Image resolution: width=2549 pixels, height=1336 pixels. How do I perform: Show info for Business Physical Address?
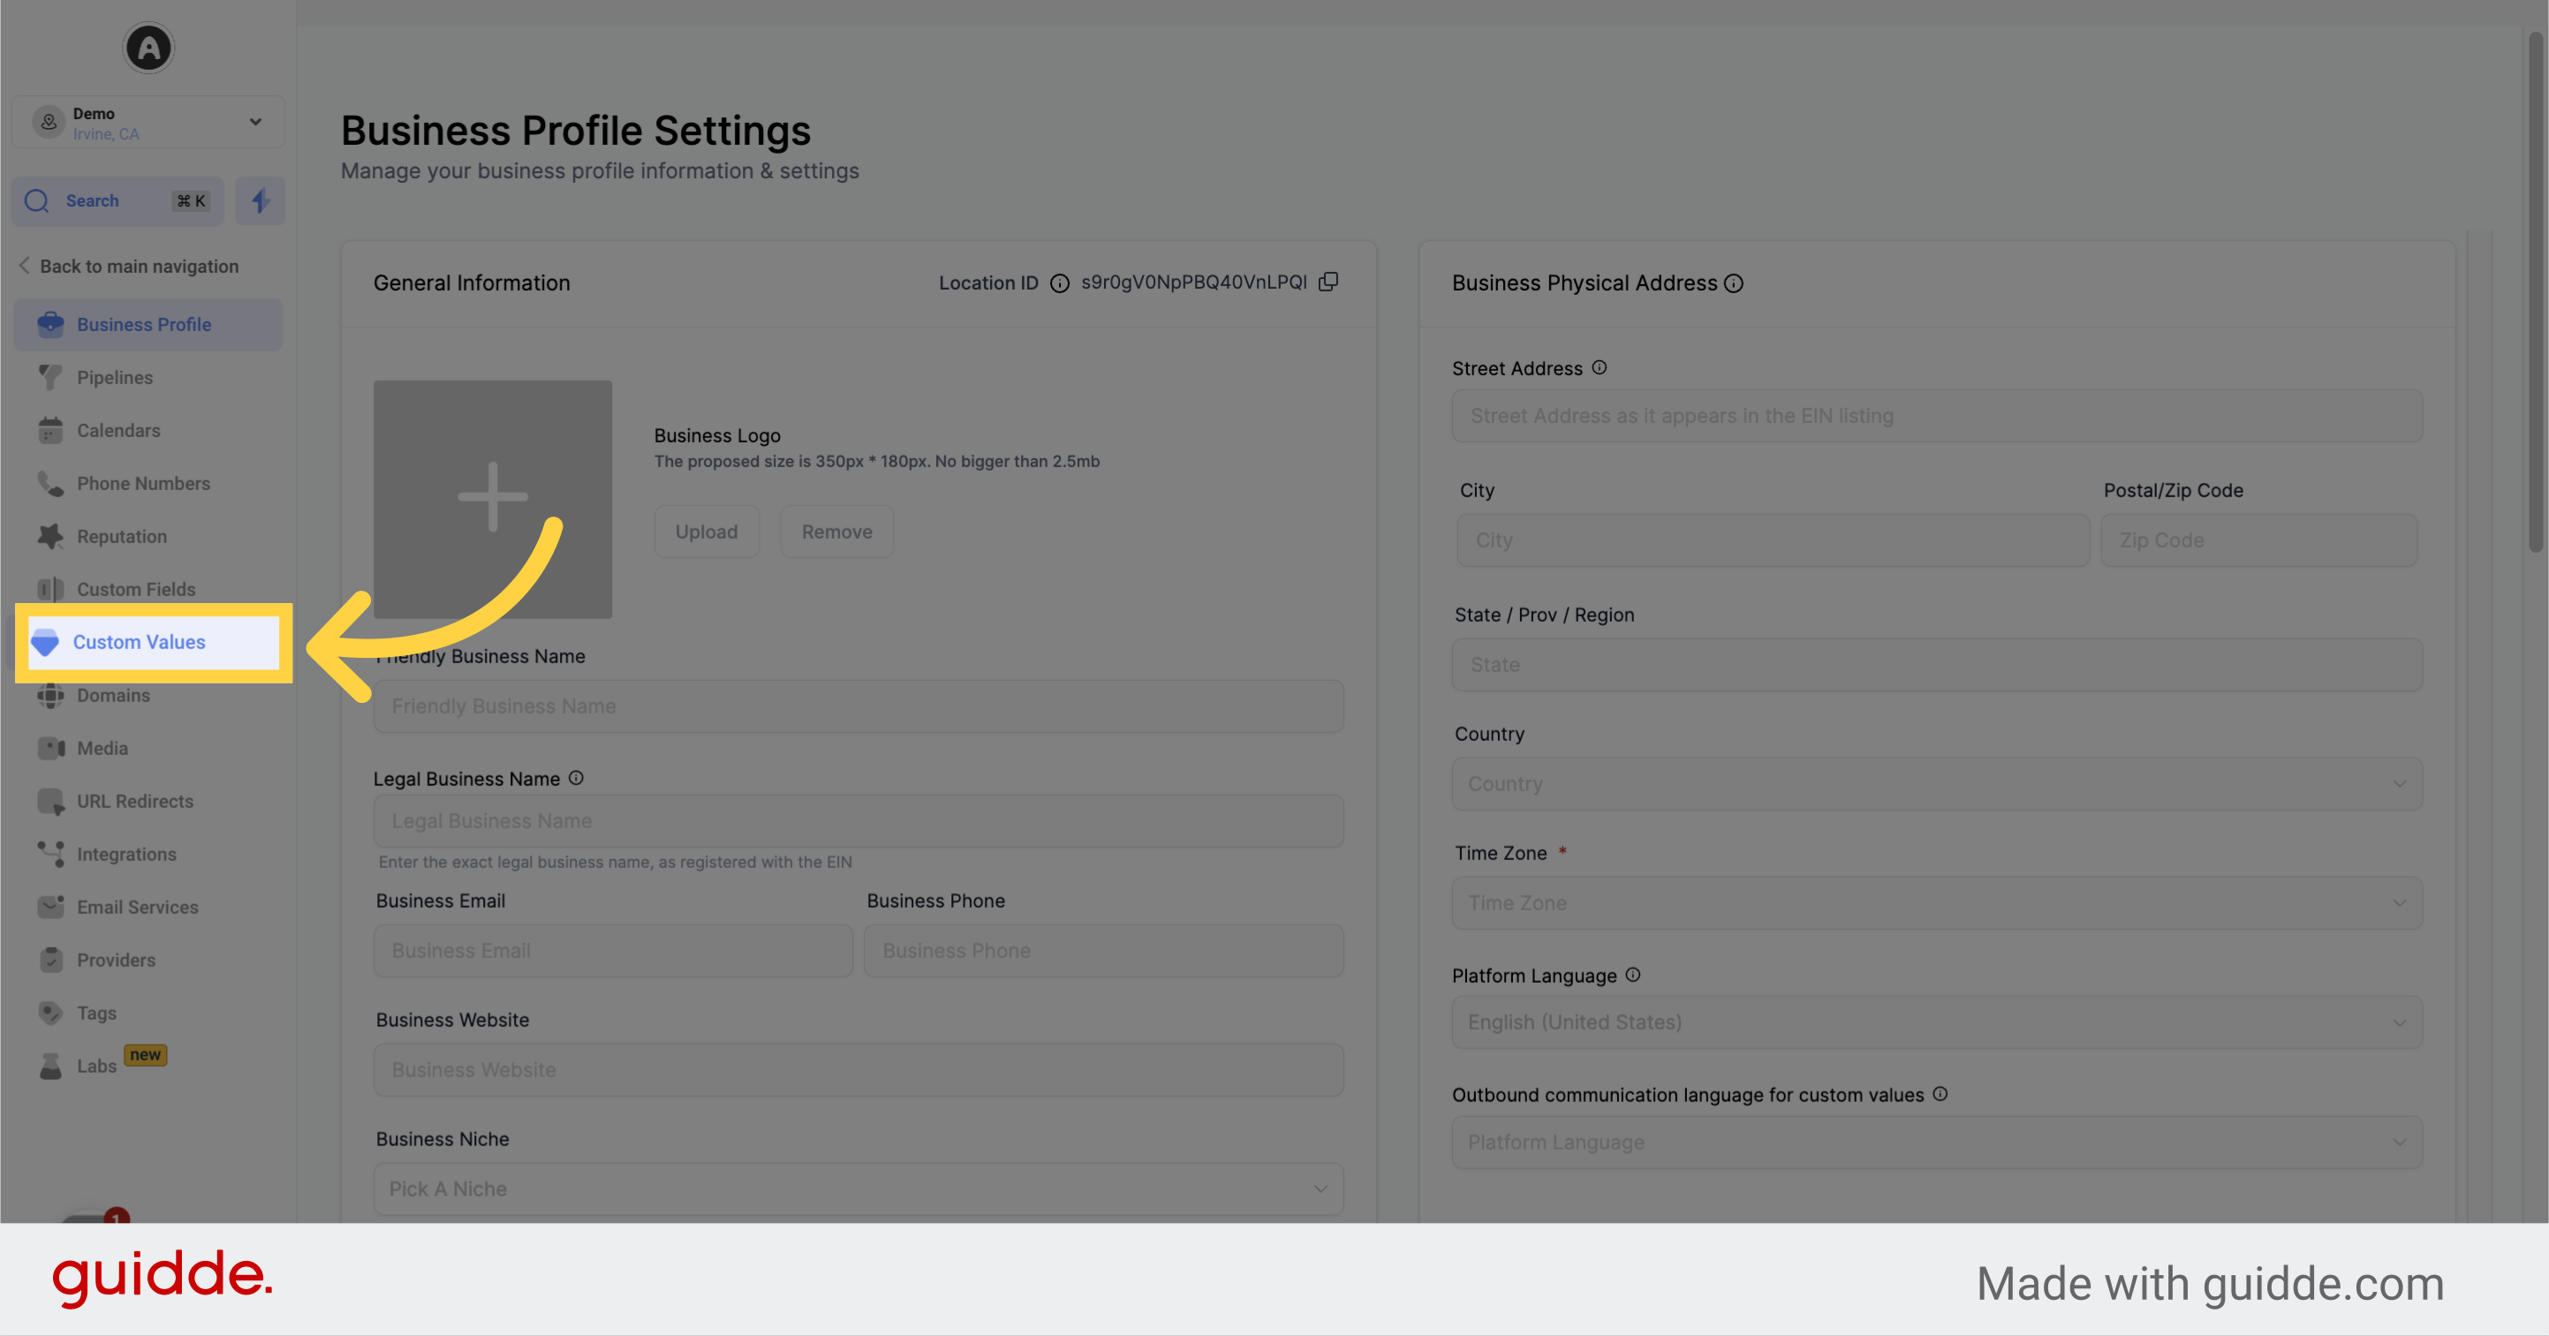tap(1734, 284)
